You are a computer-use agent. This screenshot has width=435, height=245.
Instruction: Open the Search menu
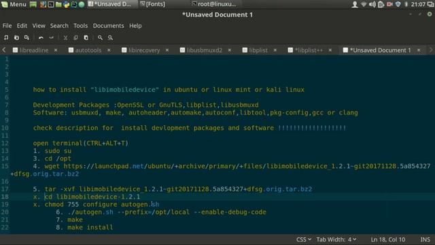click(59, 26)
